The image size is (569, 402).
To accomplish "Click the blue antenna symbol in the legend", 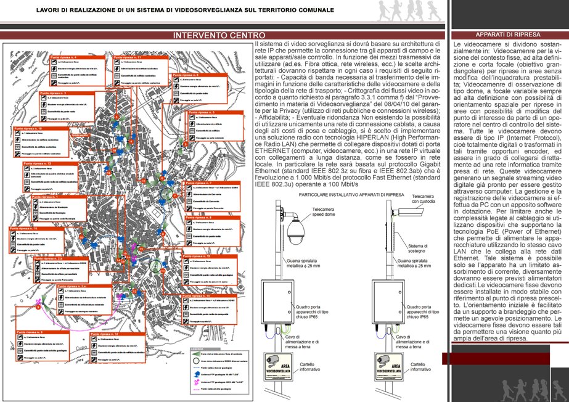I will (196, 374).
